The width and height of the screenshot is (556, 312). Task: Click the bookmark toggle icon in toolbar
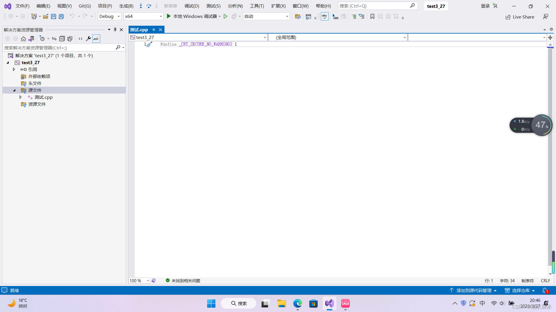372,16
